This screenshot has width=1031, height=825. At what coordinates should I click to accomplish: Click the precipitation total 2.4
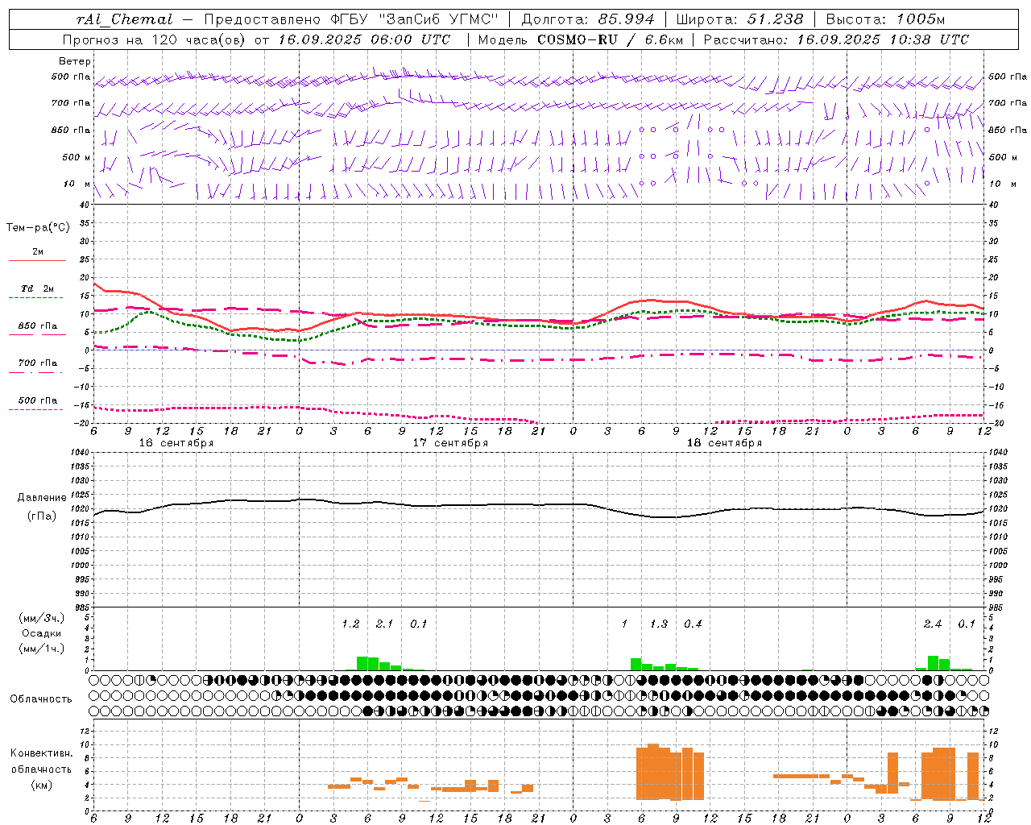pyautogui.click(x=933, y=624)
